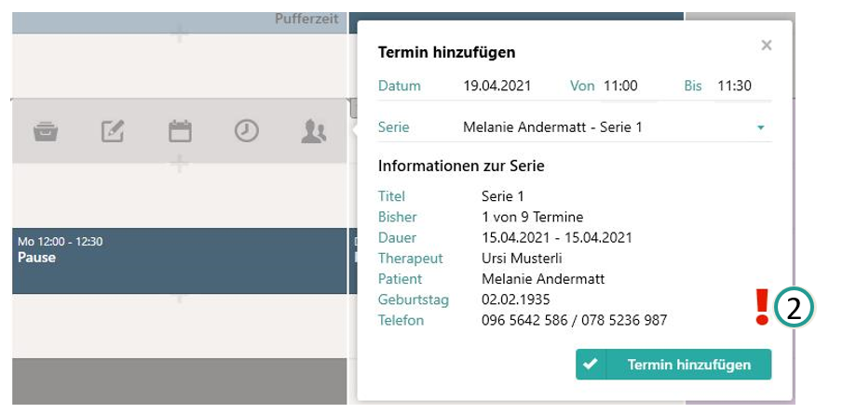The height and width of the screenshot is (413, 843).
Task: Click the Datum field showing 19.04.2021
Action: coord(497,86)
